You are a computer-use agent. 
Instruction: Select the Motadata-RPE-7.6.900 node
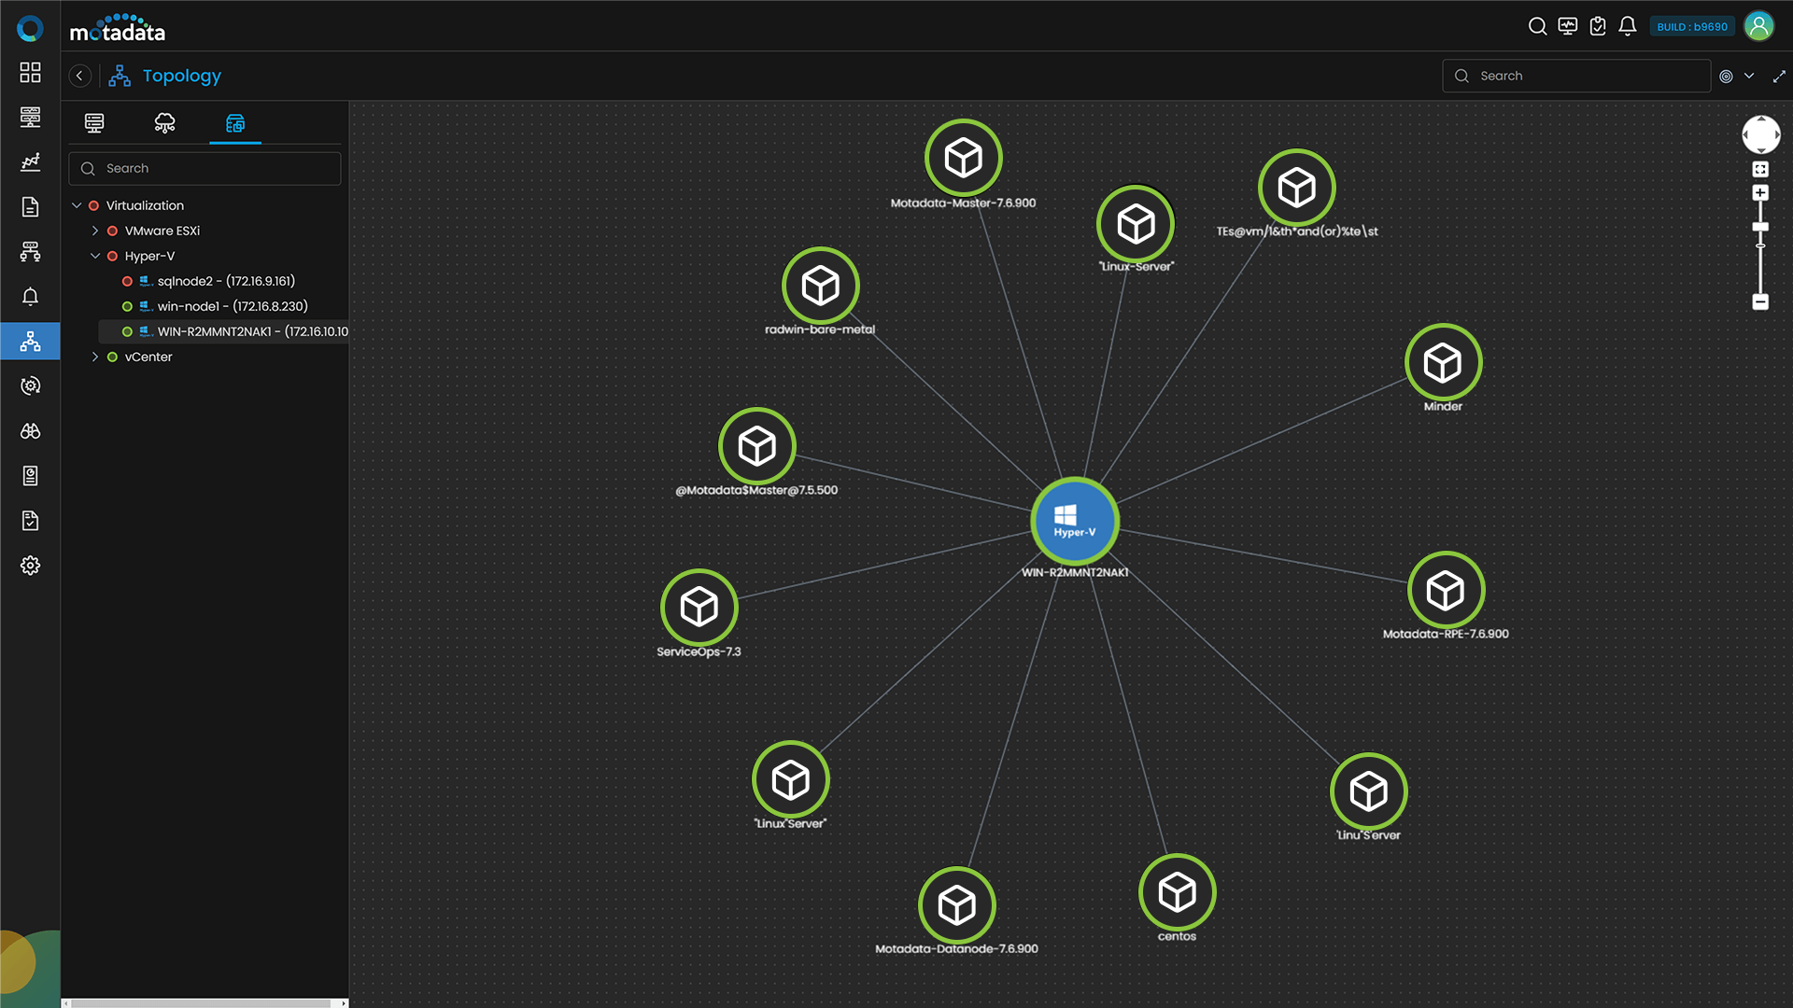coord(1446,590)
